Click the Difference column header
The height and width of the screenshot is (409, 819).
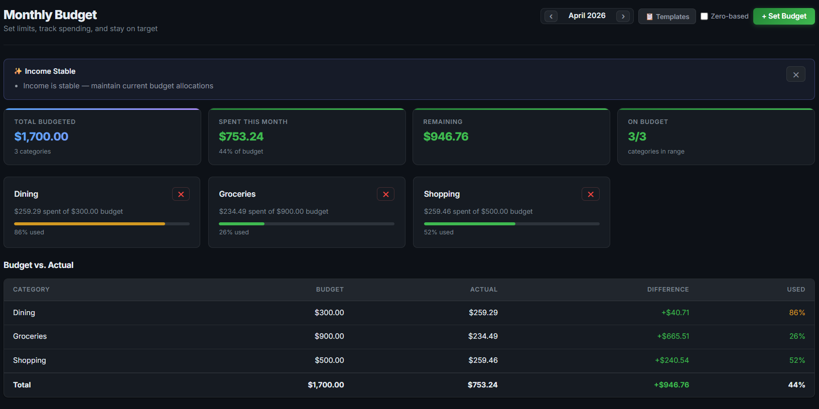pos(668,290)
